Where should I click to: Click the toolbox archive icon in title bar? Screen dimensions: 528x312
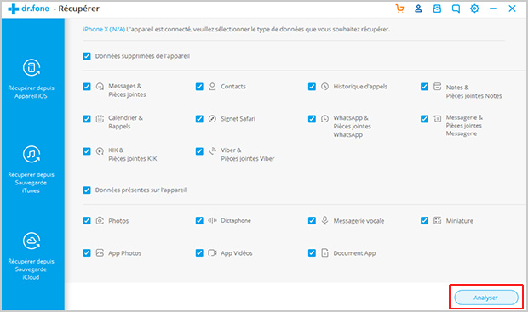coord(437,9)
